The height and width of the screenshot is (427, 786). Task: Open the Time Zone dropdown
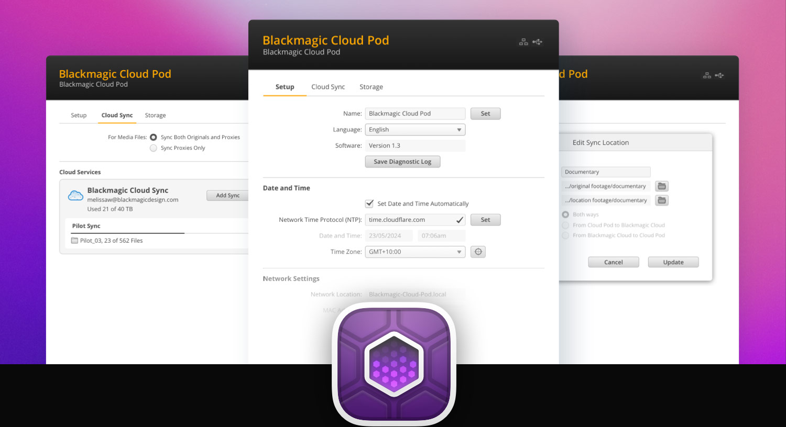(414, 252)
